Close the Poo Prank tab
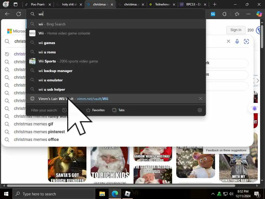The width and height of the screenshot is (265, 199). [50, 5]
